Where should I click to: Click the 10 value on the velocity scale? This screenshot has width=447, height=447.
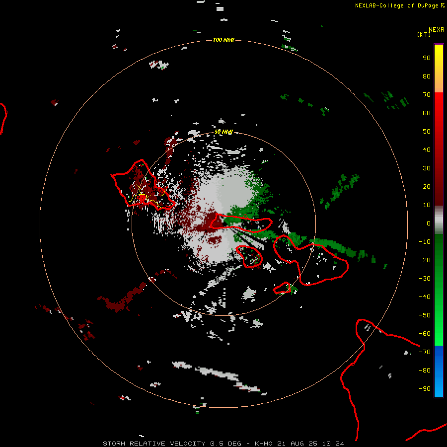click(427, 205)
